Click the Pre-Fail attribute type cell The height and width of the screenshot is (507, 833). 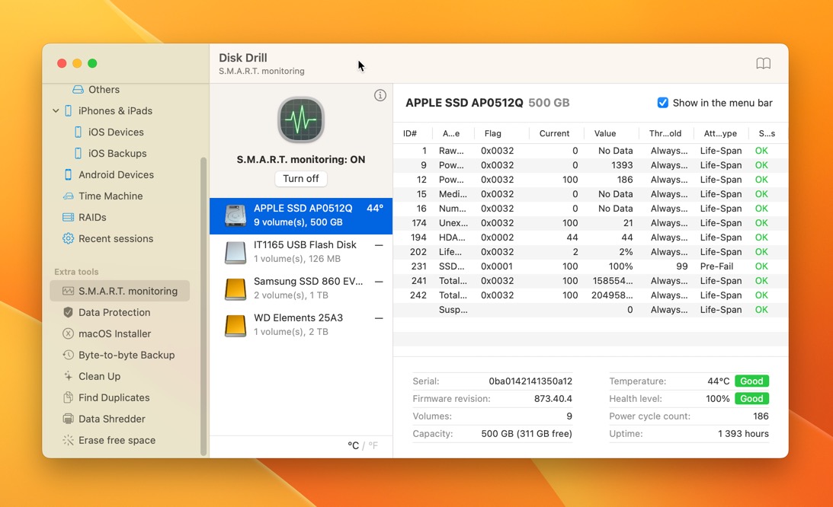pyautogui.click(x=716, y=266)
